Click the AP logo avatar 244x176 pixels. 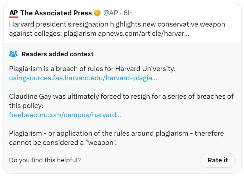click(x=14, y=13)
